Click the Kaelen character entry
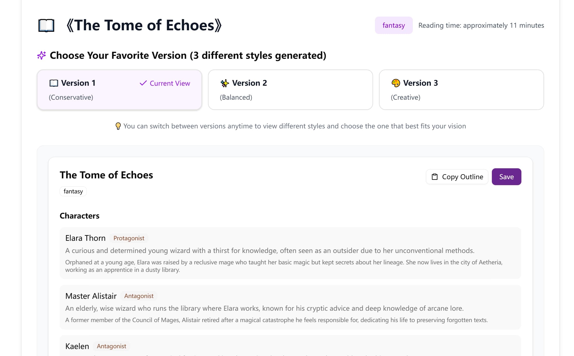This screenshot has width=574, height=356. coord(77,346)
